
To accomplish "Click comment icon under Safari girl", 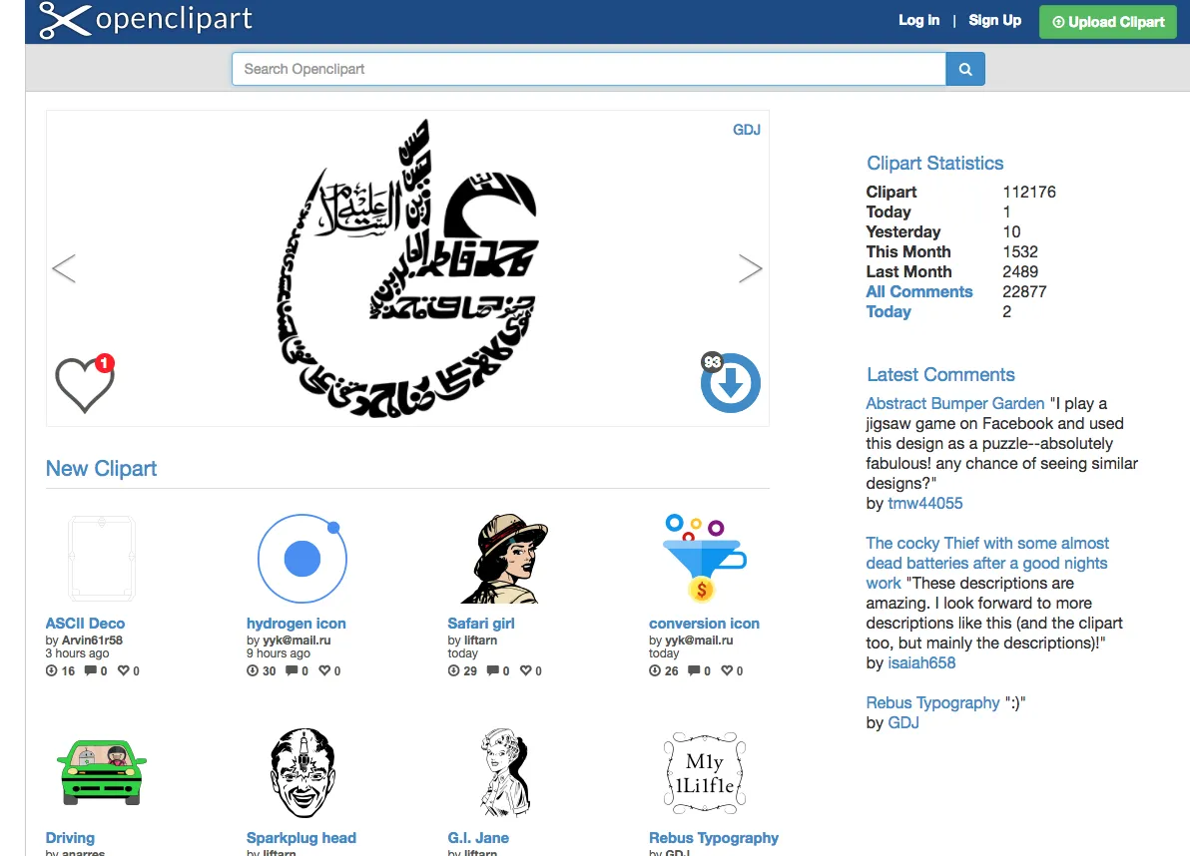I will coord(493,671).
